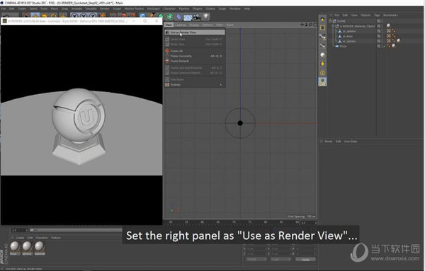Select the ur_base object in tree

click(x=348, y=36)
